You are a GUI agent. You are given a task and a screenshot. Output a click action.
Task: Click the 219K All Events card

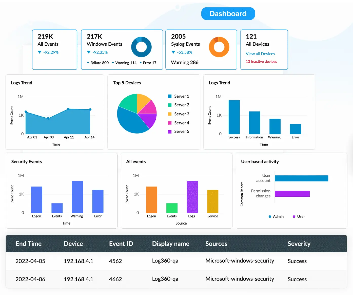[54, 50]
